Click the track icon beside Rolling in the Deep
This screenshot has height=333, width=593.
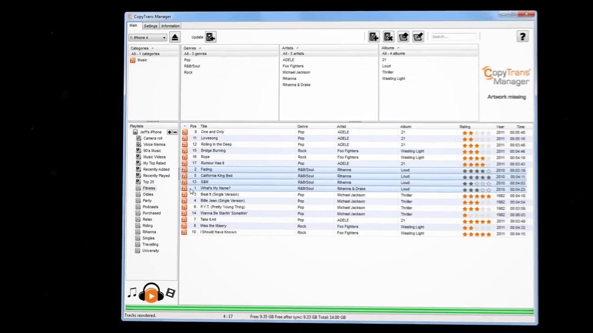[185, 145]
